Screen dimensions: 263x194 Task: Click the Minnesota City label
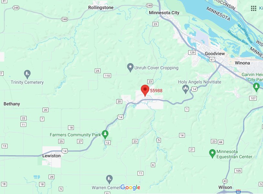[x=164, y=13]
